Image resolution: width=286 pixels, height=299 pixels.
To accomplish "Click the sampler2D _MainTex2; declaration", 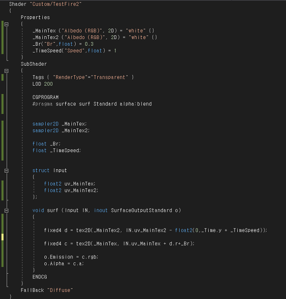I will [x=61, y=131].
